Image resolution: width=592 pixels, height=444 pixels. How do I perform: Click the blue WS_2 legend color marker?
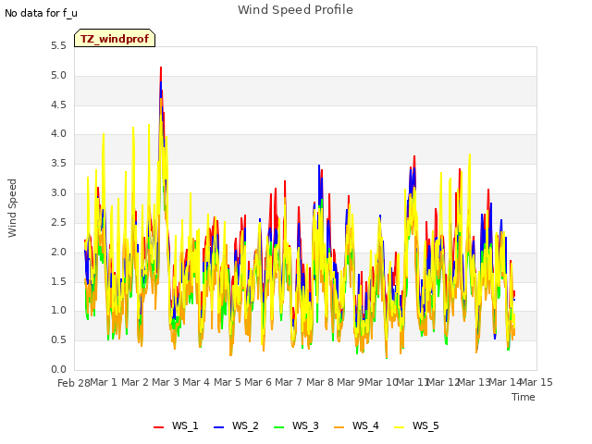[x=219, y=427]
